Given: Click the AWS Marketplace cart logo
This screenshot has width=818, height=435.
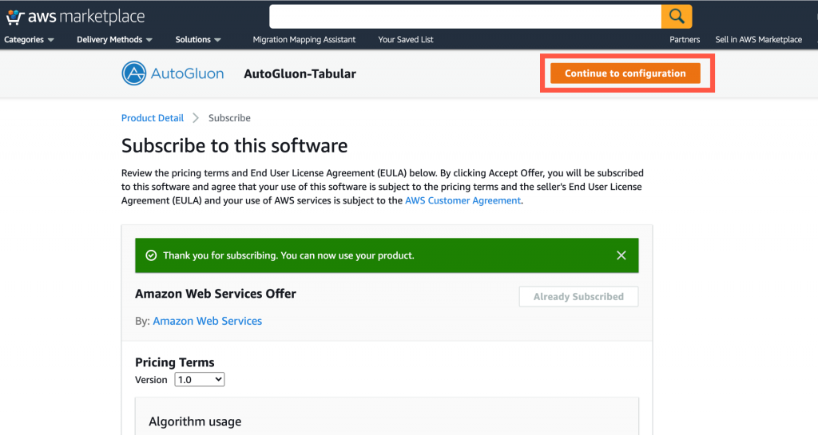Looking at the screenshot, I should [75, 17].
